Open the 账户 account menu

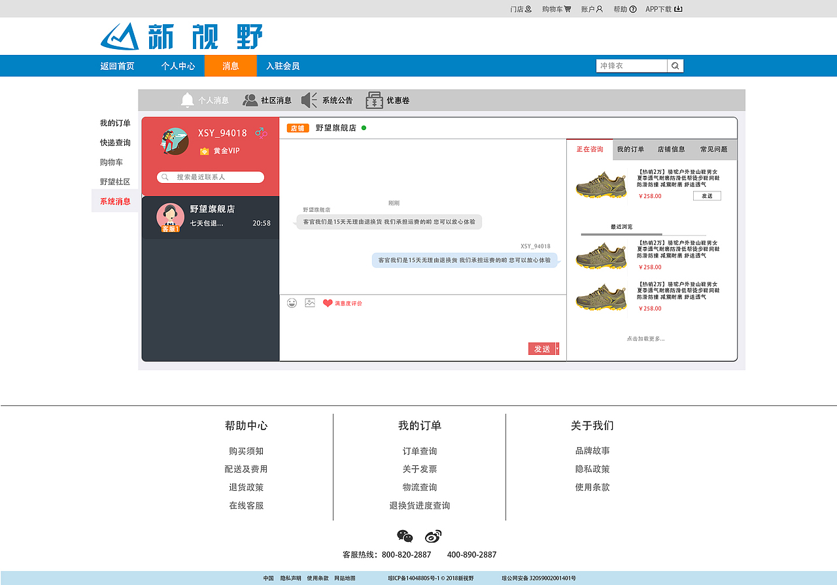tap(592, 9)
